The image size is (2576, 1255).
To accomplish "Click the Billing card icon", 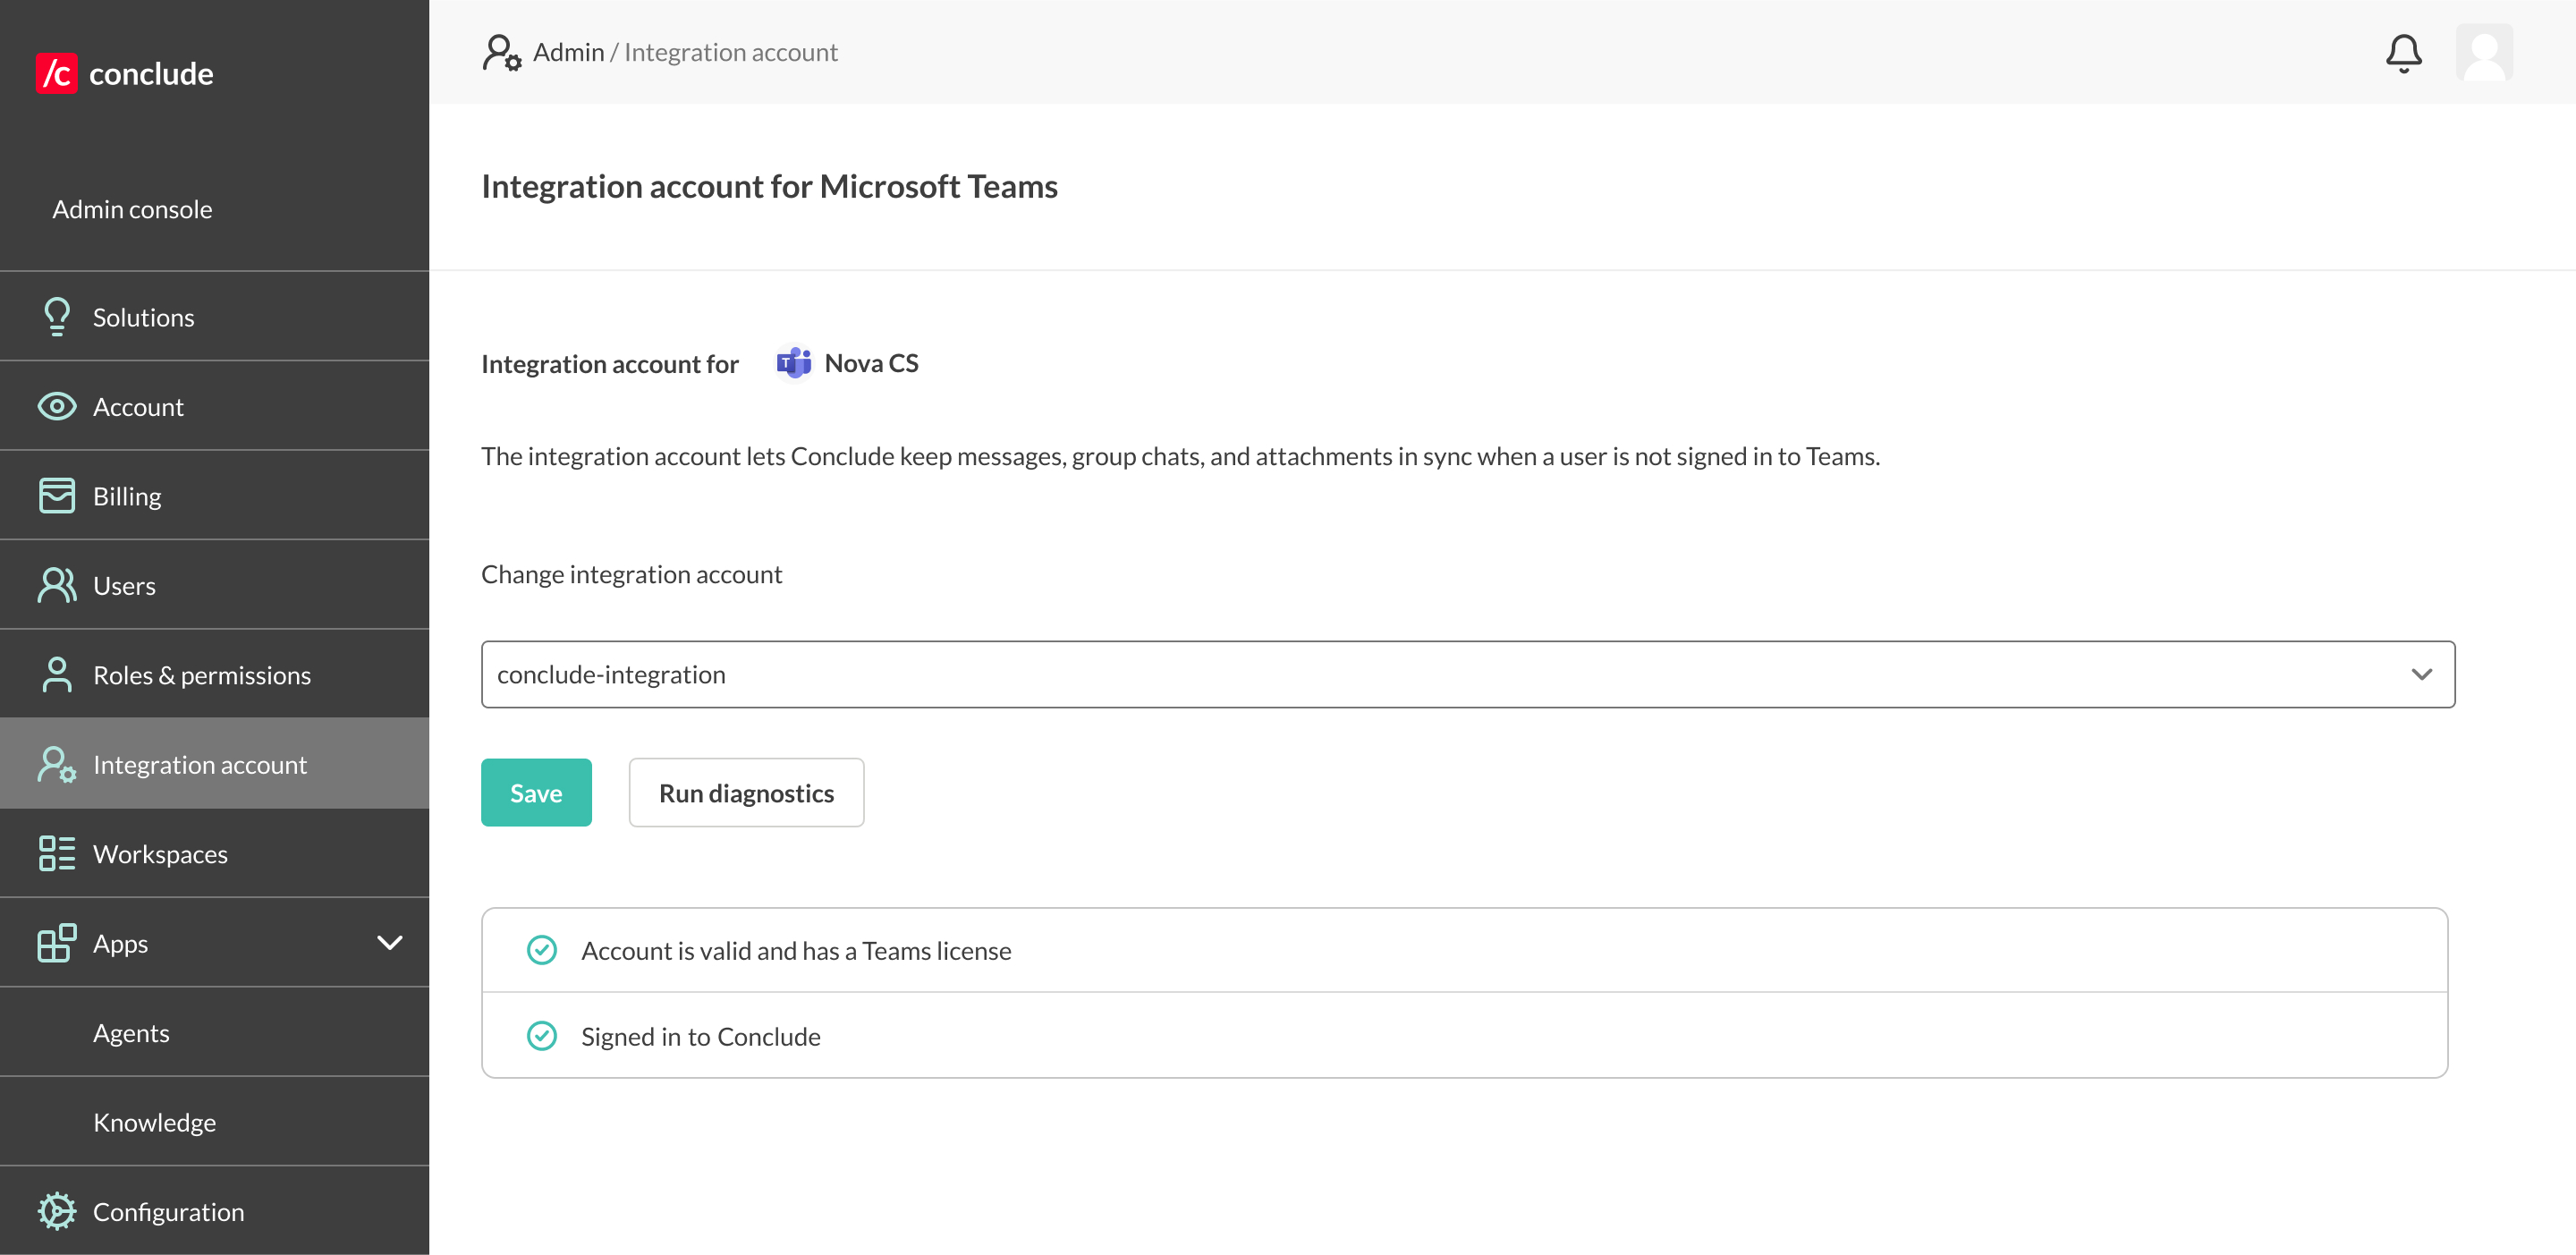I will (57, 496).
